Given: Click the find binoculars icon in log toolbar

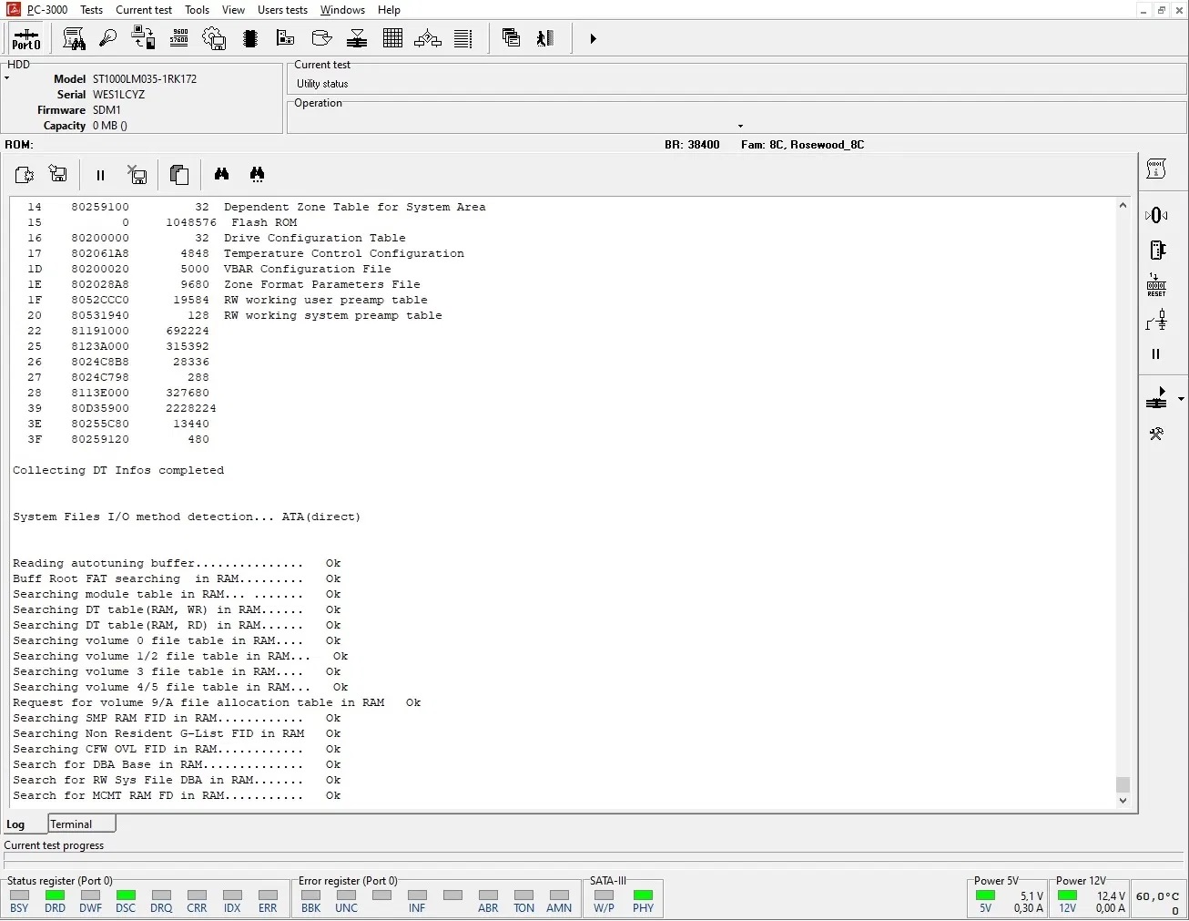Looking at the screenshot, I should coord(221,174).
